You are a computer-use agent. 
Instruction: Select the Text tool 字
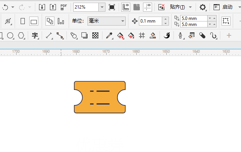(x=35, y=36)
